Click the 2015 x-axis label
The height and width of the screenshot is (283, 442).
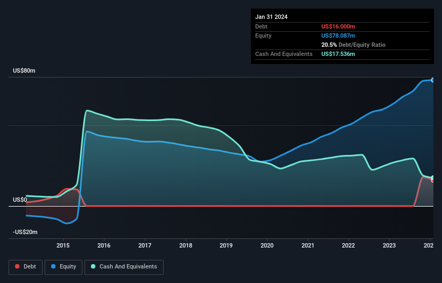click(63, 245)
